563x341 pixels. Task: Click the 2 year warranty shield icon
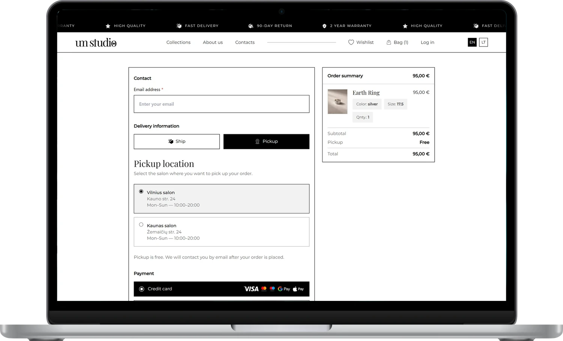pyautogui.click(x=324, y=26)
